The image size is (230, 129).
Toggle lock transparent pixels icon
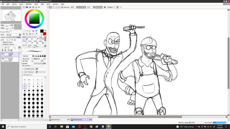[7, 40]
